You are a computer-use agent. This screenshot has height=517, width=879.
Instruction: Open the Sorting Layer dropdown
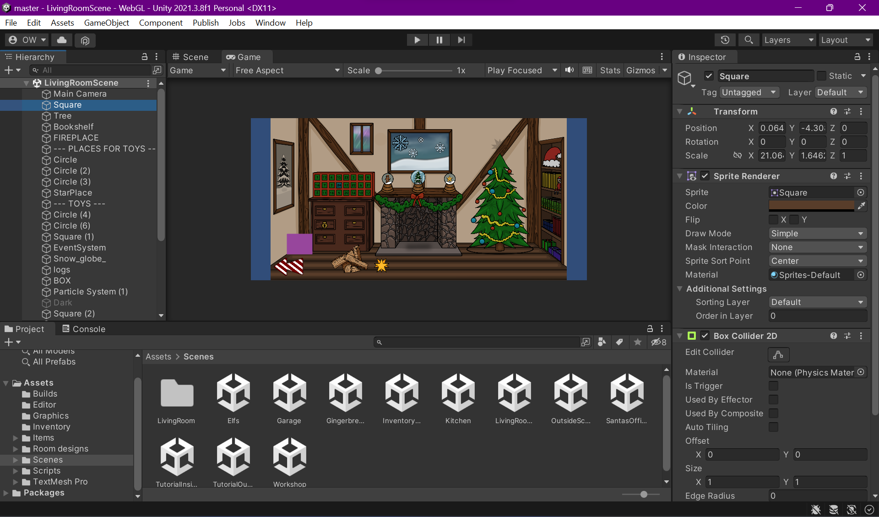[818, 302]
